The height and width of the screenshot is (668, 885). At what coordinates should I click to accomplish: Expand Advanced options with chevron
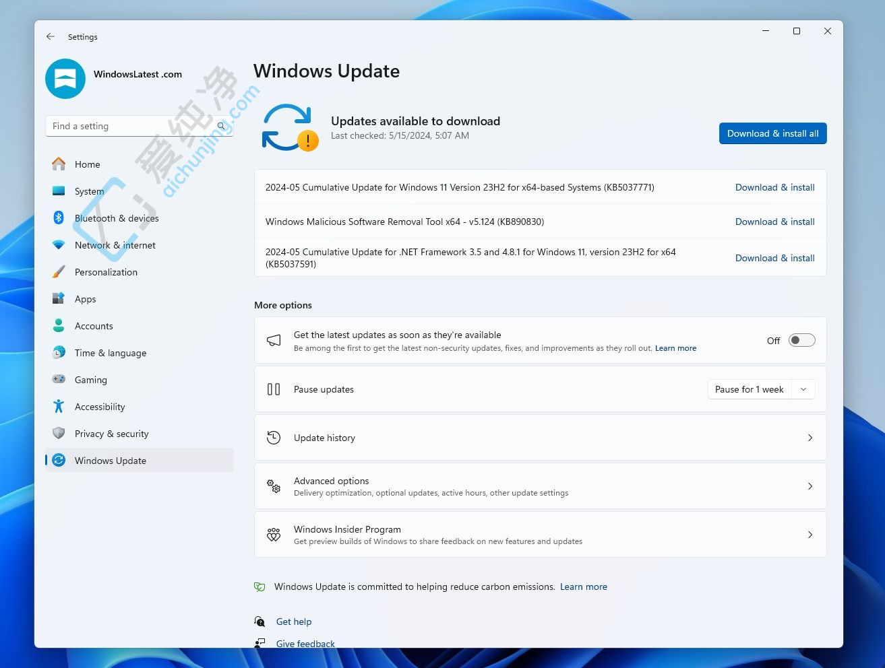click(x=810, y=486)
